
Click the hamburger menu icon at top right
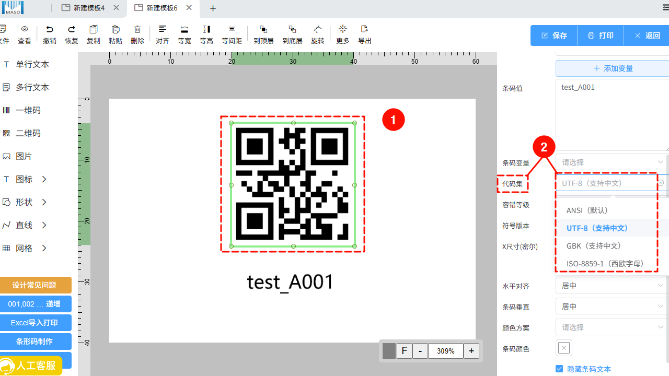point(666,8)
